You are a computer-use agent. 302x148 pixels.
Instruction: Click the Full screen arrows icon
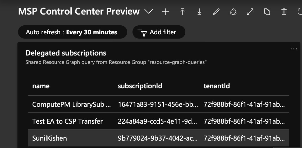point(250,12)
